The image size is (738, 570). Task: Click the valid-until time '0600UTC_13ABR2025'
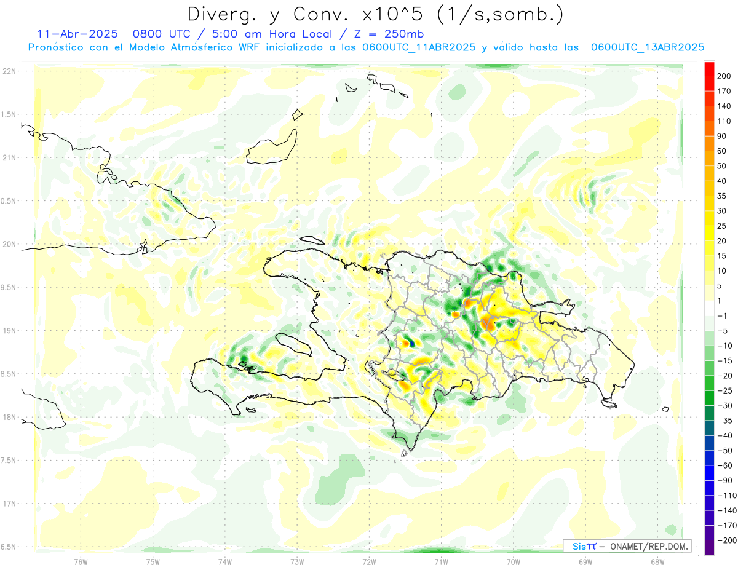pos(648,47)
